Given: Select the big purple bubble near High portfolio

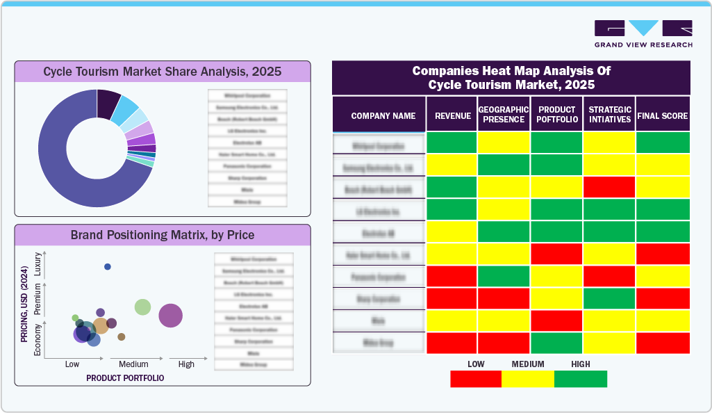Looking at the screenshot, I should pos(171,317).
